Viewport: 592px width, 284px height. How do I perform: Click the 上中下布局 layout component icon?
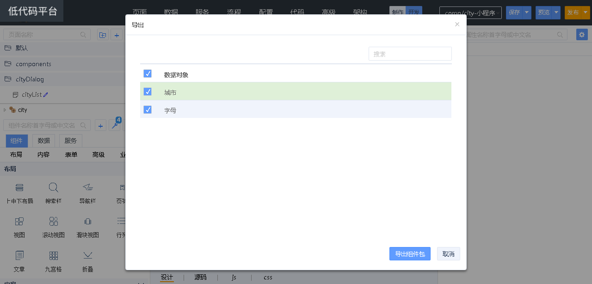pos(19,188)
